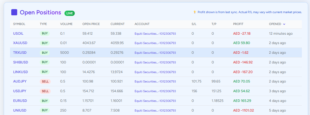Click the profit value AED 54.62

pyautogui.click(x=241, y=91)
